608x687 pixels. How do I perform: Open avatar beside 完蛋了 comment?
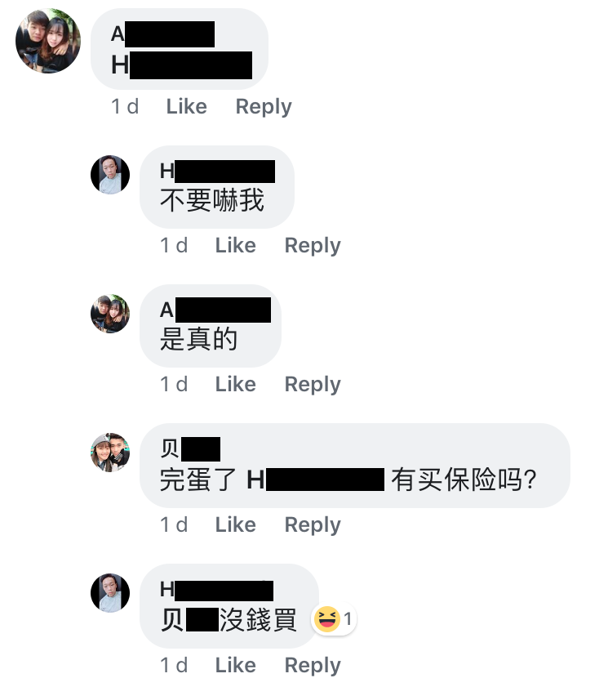coord(110,453)
